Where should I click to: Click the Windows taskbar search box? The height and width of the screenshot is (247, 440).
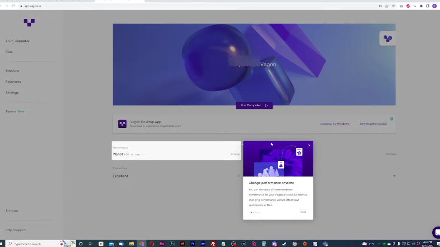tap(40, 244)
